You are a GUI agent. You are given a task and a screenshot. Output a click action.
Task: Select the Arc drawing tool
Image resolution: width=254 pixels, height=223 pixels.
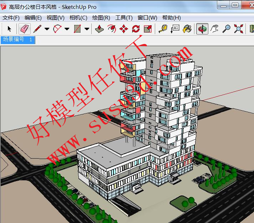[x=57, y=29]
